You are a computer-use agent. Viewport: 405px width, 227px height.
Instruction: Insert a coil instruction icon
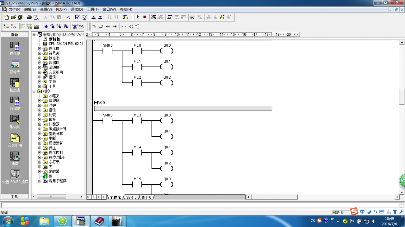coord(131,26)
